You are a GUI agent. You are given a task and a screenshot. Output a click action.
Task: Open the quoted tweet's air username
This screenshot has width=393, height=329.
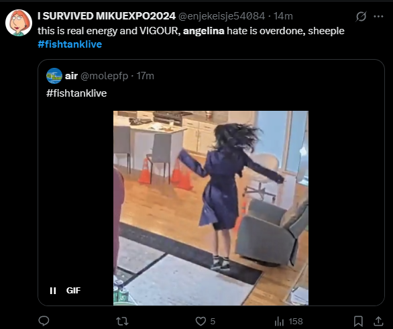click(71, 76)
